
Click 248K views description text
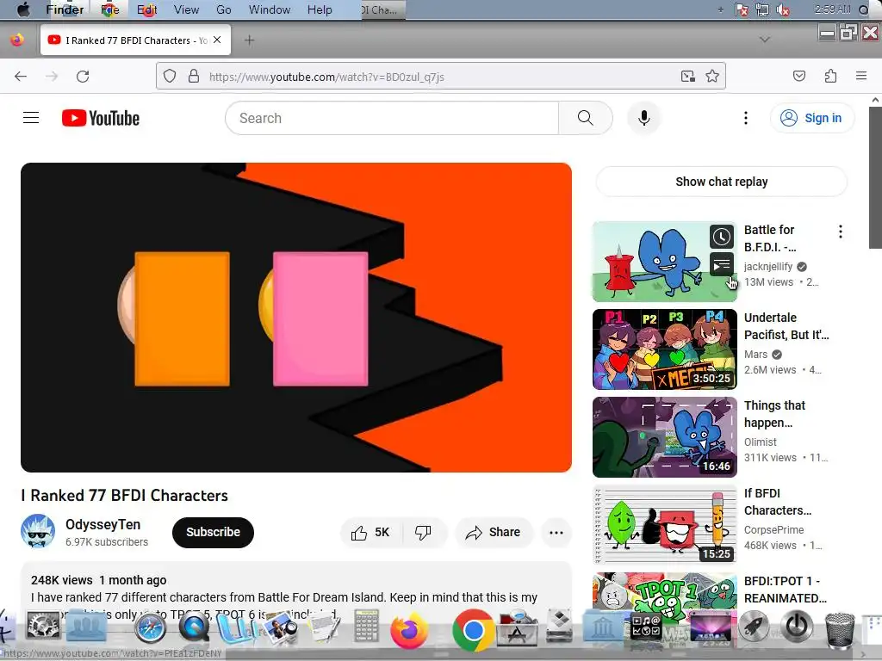62,580
